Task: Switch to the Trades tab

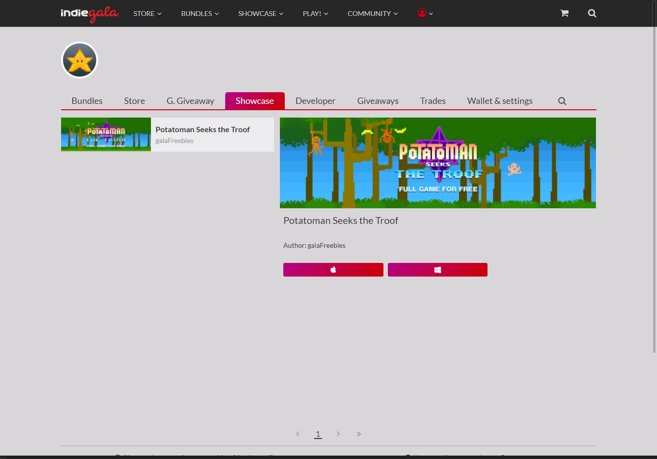Action: [433, 101]
